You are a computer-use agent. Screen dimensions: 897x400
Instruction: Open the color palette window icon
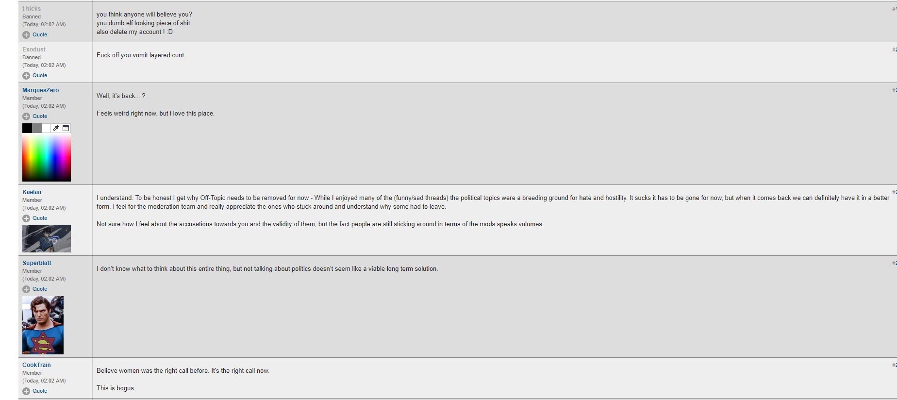pyautogui.click(x=66, y=128)
